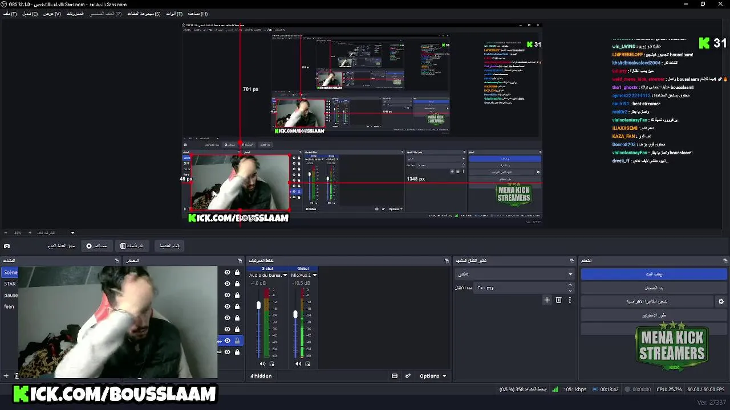Click the green connection signal bars icon

coord(555,389)
